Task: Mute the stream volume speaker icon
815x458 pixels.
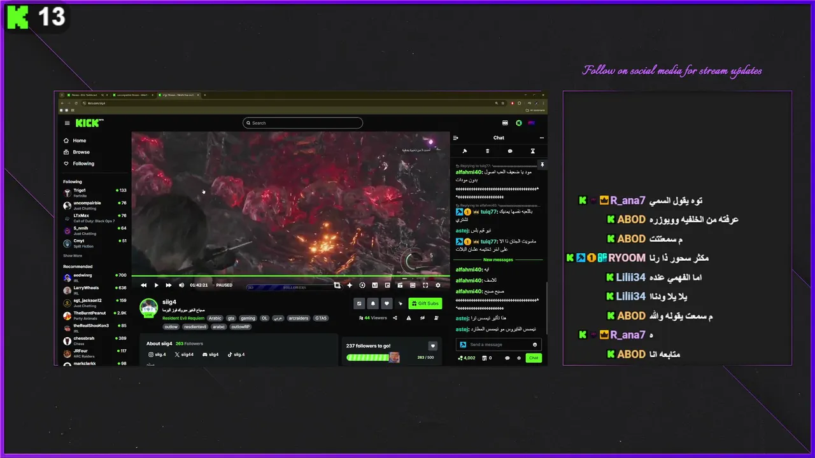Action: pos(181,285)
